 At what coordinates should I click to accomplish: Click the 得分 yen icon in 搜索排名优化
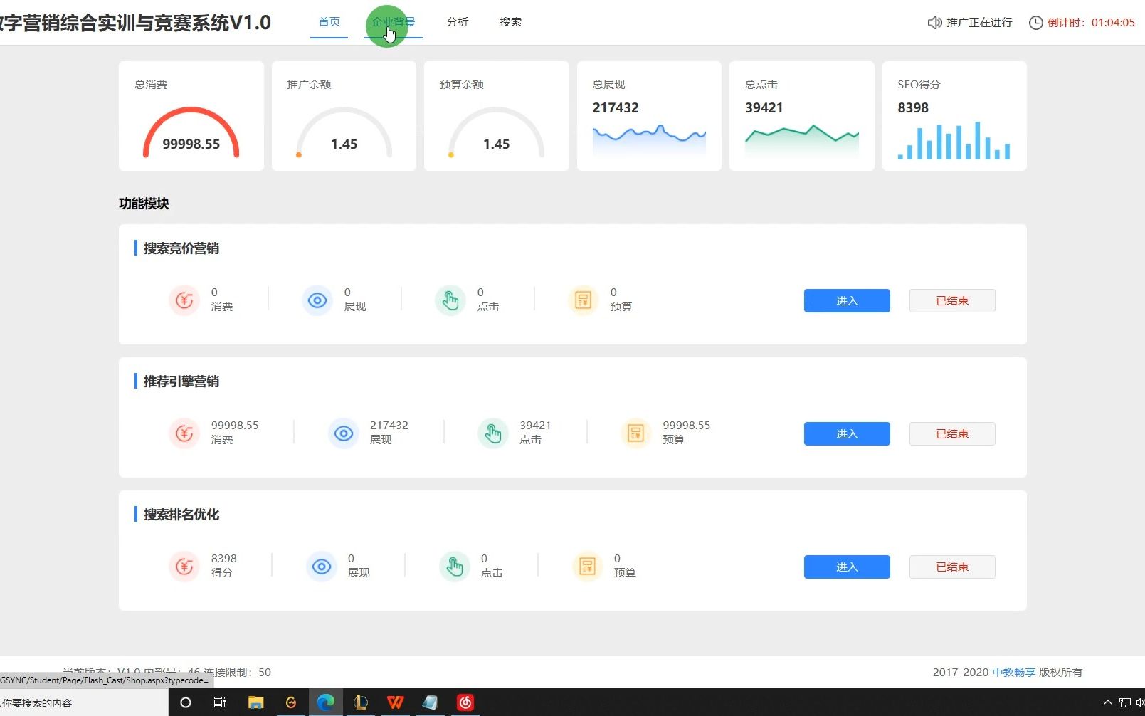(184, 567)
